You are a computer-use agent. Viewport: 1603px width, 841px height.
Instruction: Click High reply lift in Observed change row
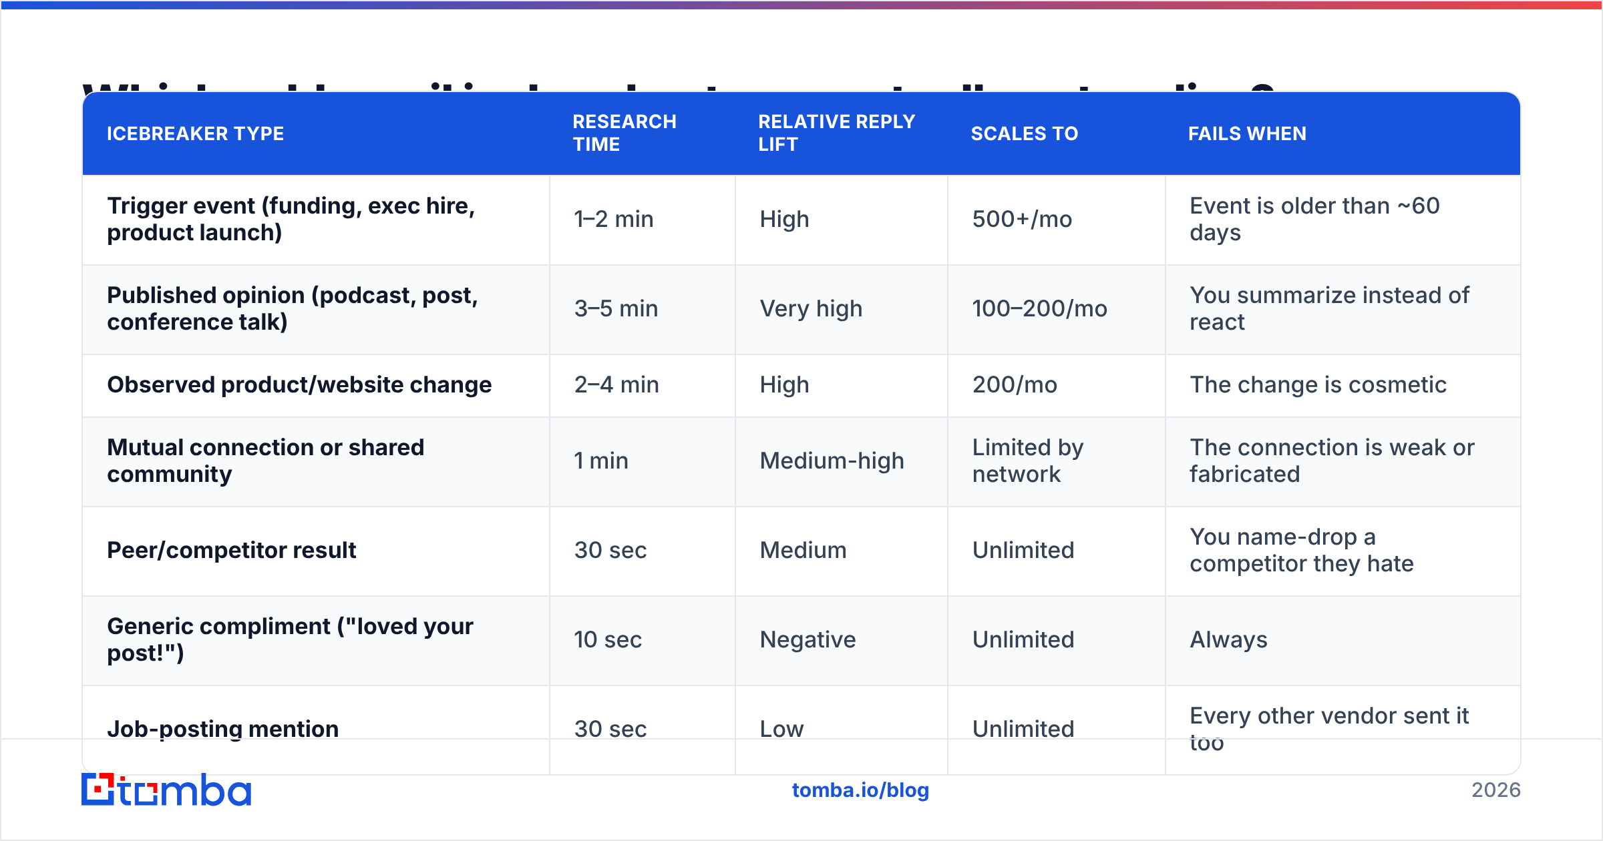(784, 384)
